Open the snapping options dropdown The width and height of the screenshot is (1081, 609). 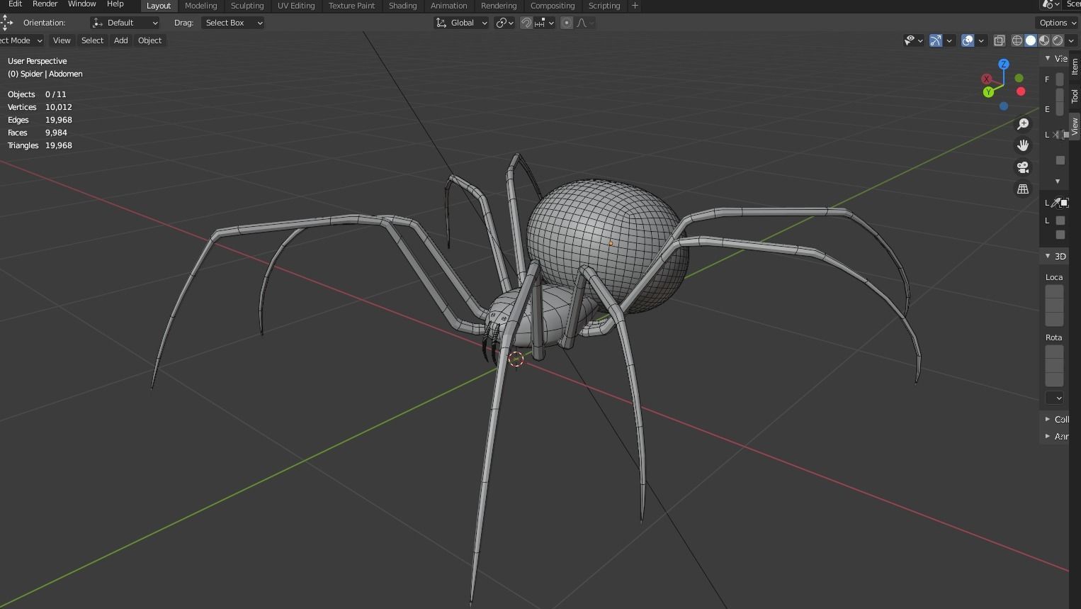pos(544,23)
